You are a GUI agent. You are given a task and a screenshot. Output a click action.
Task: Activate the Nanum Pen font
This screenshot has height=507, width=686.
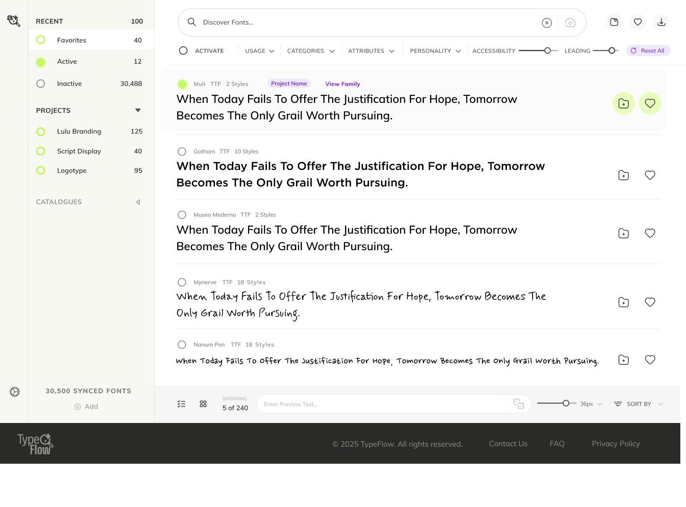click(x=182, y=345)
